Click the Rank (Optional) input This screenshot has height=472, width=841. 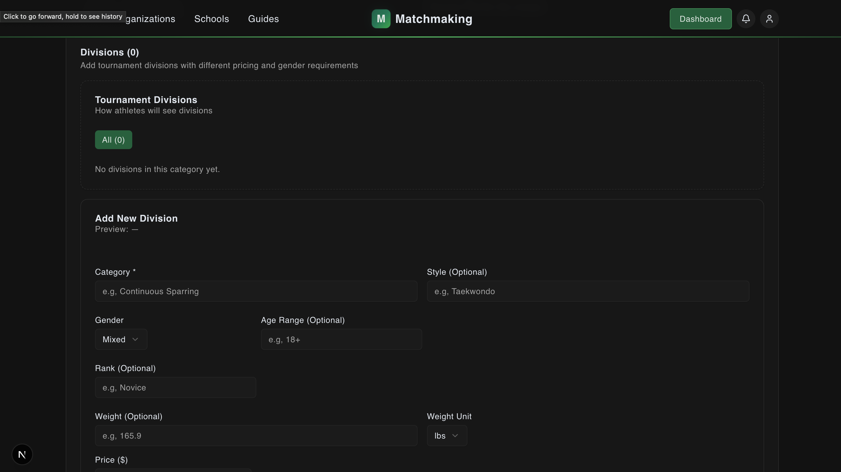click(x=176, y=387)
